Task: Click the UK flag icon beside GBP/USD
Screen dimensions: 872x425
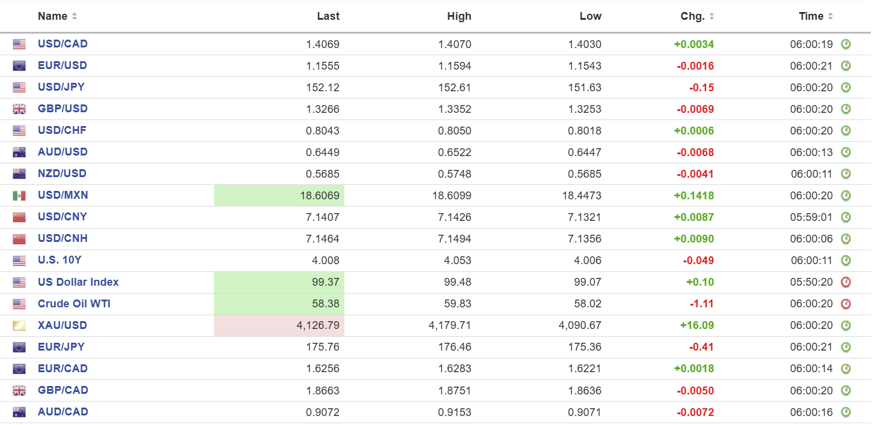Action: click(19, 109)
